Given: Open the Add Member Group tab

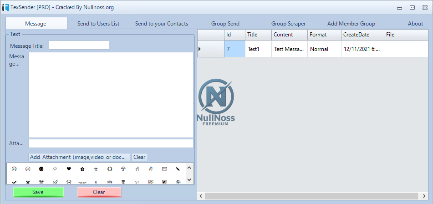Looking at the screenshot, I should (x=351, y=24).
